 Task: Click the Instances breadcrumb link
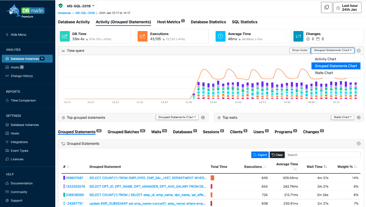[x=64, y=13]
